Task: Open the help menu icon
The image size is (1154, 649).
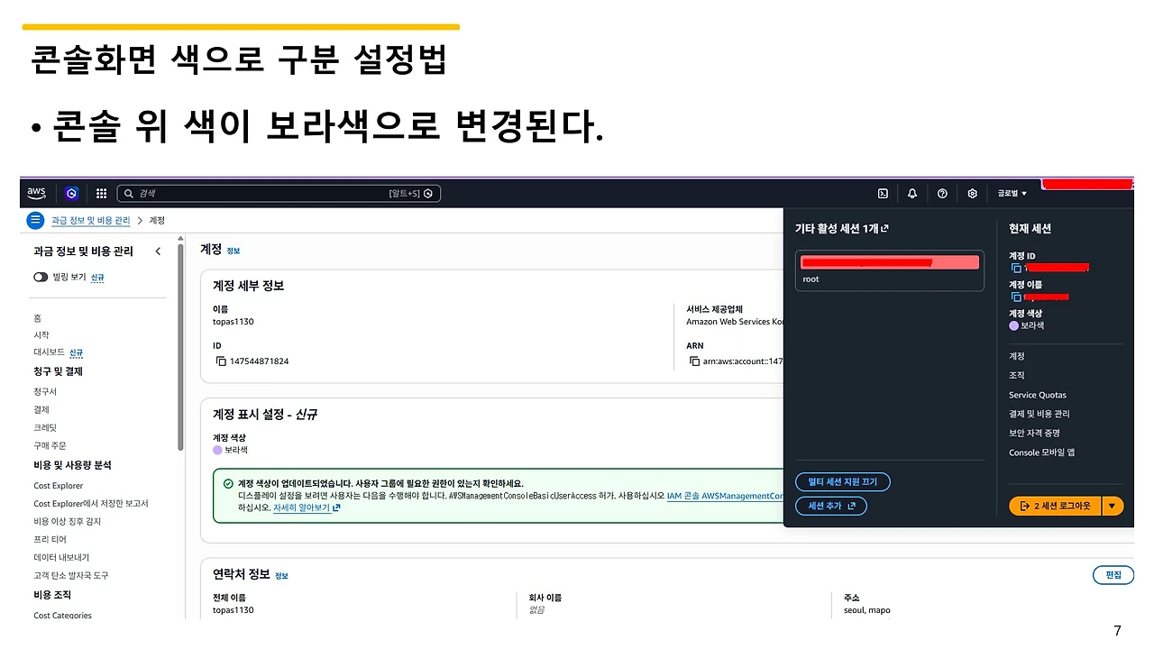Action: pos(941,193)
